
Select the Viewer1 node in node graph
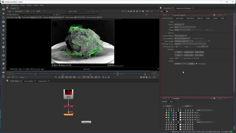(86, 122)
